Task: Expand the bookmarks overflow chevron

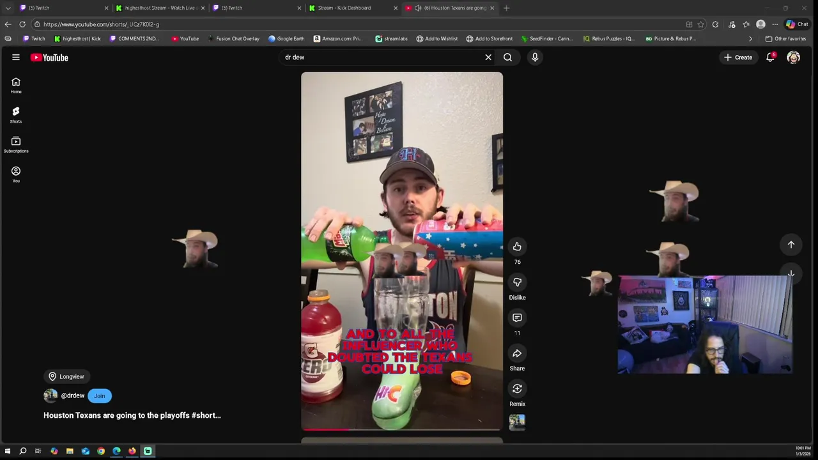Action: pyautogui.click(x=751, y=38)
